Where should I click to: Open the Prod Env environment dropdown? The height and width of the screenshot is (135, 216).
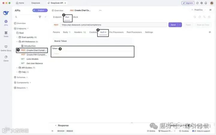[x=199, y=10]
